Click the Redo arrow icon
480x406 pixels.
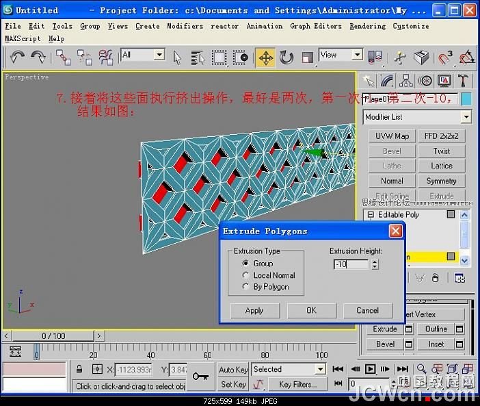click(x=38, y=57)
